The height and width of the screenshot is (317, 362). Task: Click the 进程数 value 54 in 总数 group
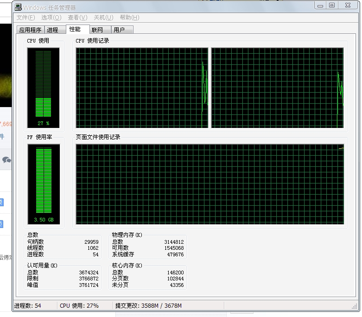pyautogui.click(x=95, y=254)
